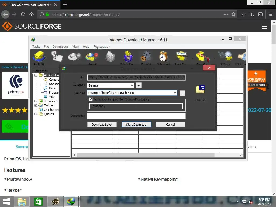Expand the Queues category node

tap(36, 114)
